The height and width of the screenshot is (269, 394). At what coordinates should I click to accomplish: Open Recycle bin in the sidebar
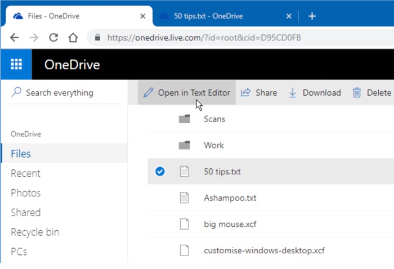point(35,232)
